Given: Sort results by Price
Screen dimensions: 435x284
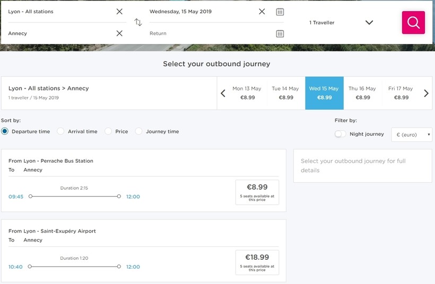Looking at the screenshot, I should point(109,131).
